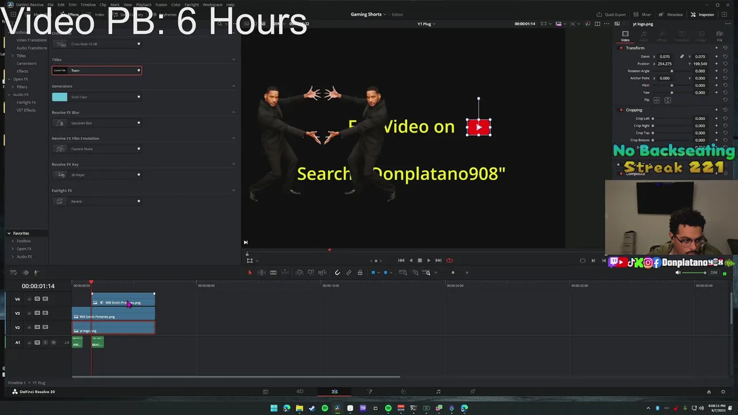Open the marker color dropdown arrow

point(391,273)
